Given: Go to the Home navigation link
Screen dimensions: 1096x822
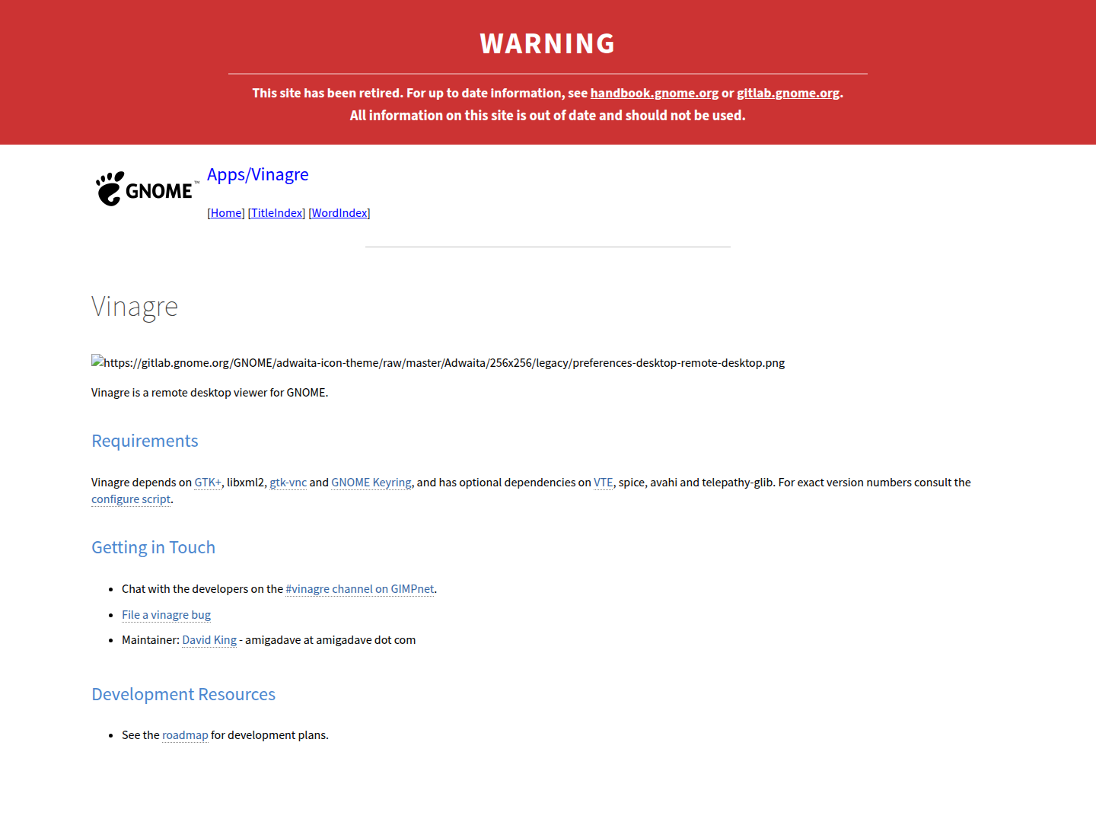Looking at the screenshot, I should pyautogui.click(x=226, y=213).
